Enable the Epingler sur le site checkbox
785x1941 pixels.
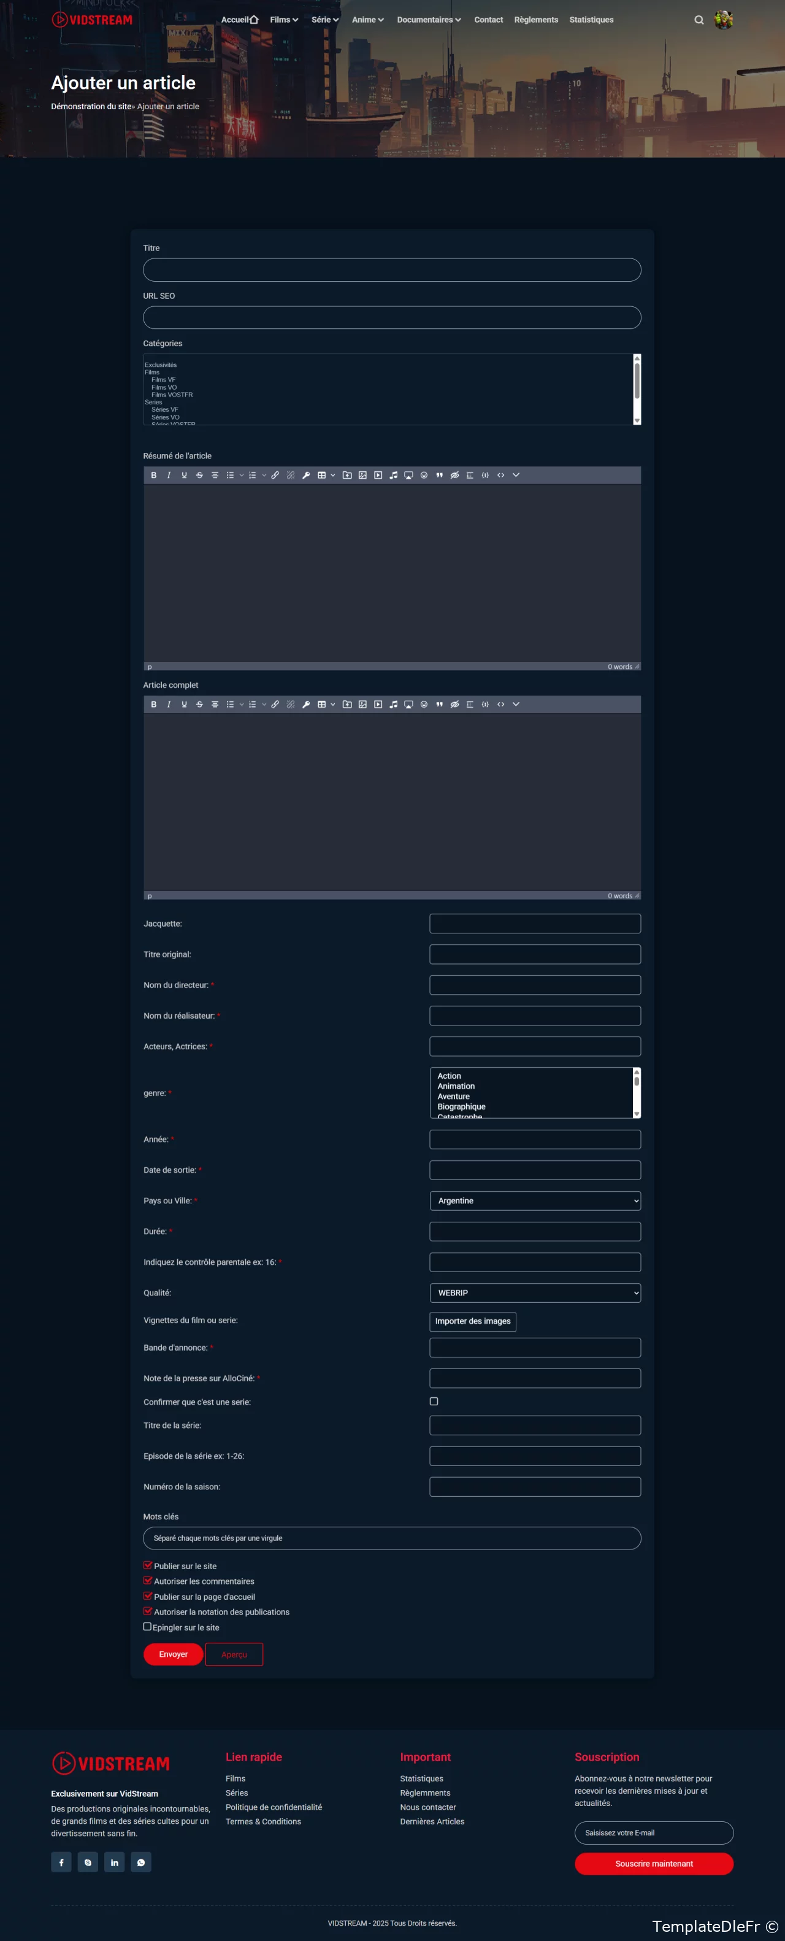click(148, 1626)
